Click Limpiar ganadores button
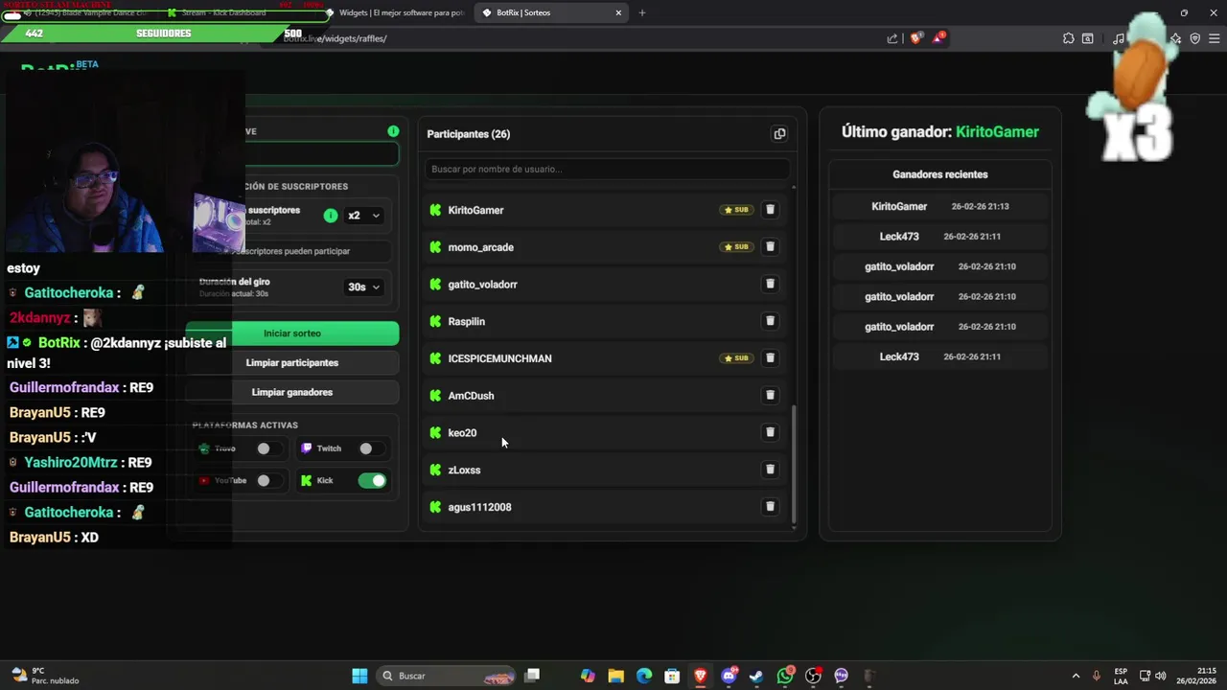This screenshot has width=1227, height=690. tap(292, 392)
